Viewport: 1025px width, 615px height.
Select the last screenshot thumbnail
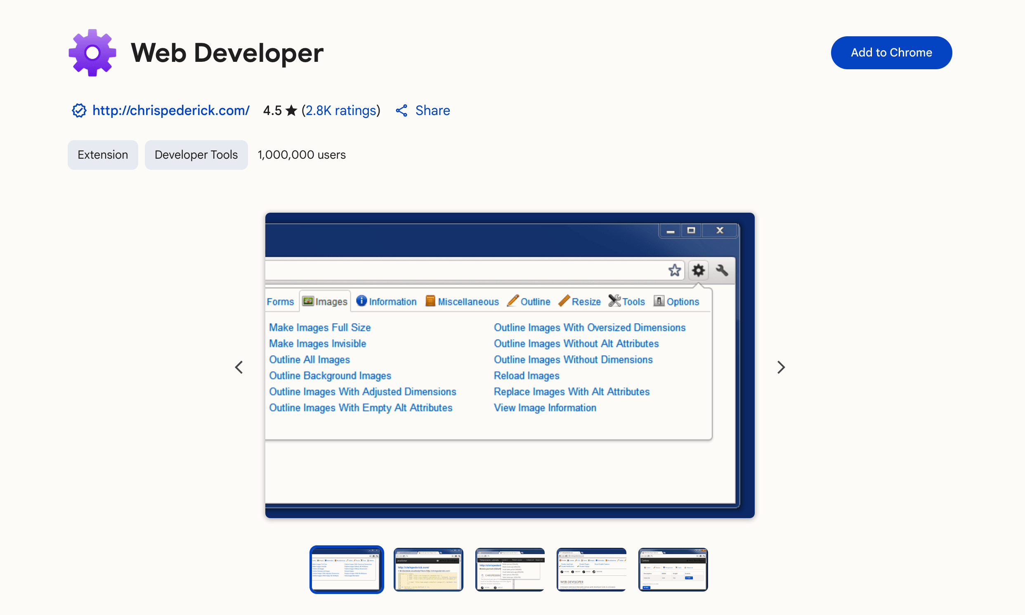[x=673, y=569]
